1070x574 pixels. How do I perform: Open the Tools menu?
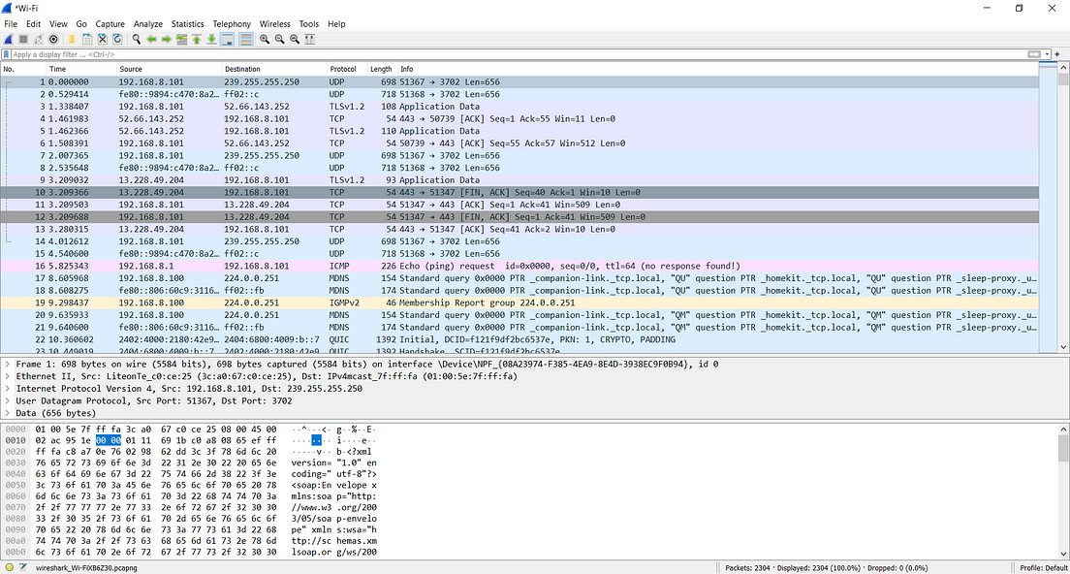[308, 24]
